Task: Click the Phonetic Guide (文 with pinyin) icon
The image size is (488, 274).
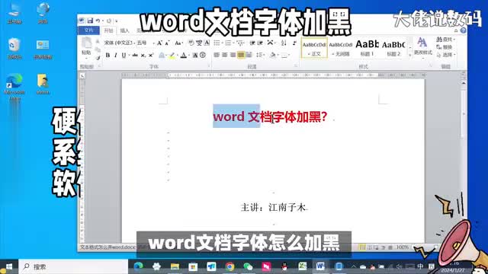Action: [x=199, y=43]
